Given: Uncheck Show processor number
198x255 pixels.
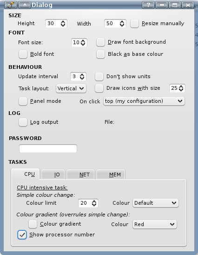Looking at the screenshot, I should tap(22, 235).
